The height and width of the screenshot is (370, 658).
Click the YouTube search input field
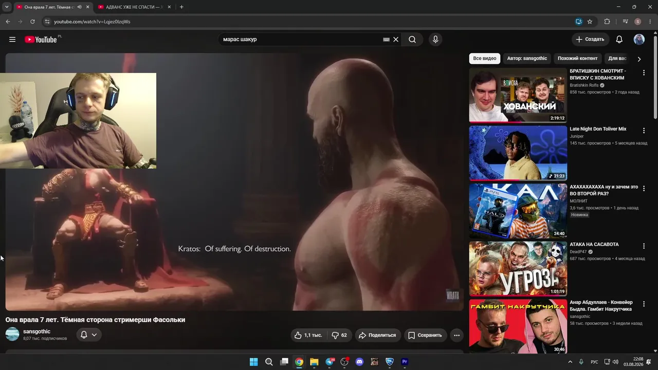pos(301,40)
